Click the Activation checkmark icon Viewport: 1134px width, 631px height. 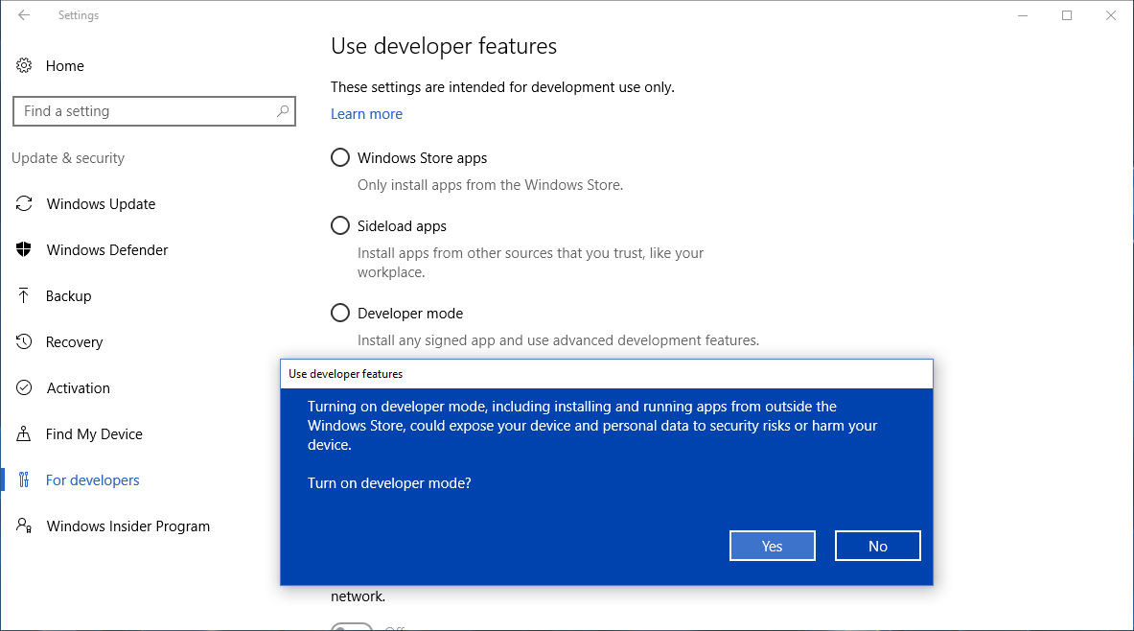click(24, 387)
